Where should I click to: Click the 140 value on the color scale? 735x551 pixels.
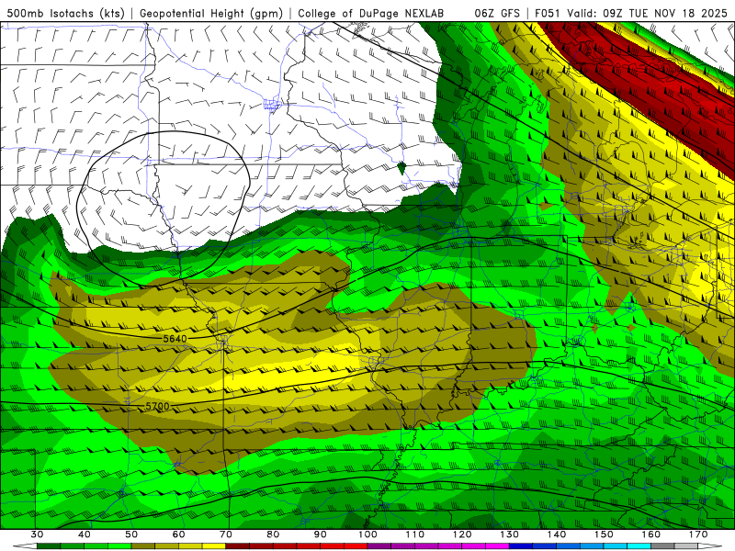click(557, 534)
